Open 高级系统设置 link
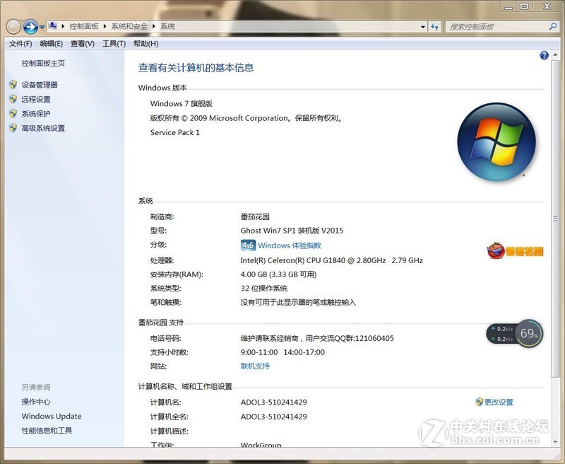 pos(43,128)
